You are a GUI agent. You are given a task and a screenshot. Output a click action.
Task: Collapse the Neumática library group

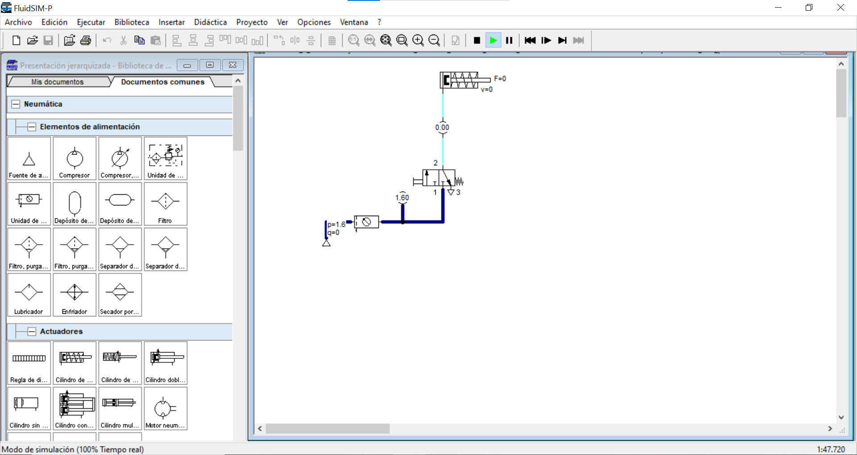[16, 104]
